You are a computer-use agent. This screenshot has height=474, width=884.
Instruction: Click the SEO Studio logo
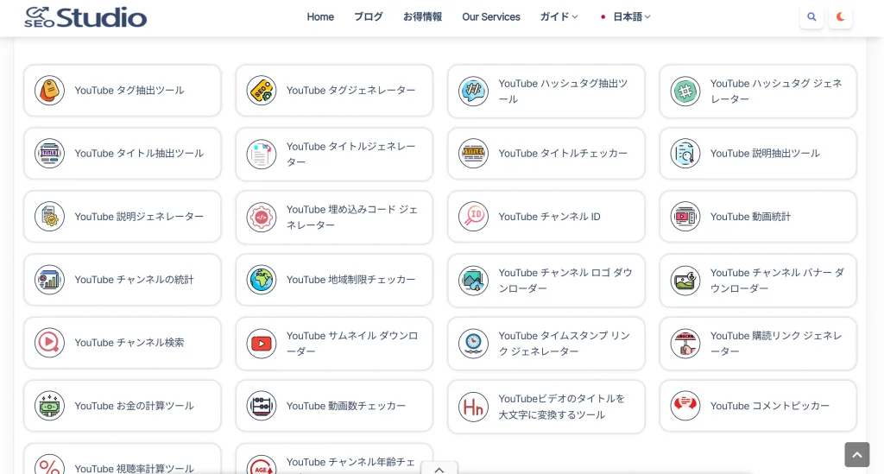pyautogui.click(x=85, y=17)
